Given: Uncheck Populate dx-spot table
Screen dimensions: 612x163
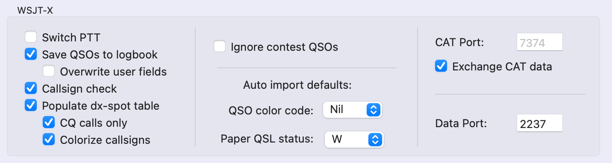Looking at the screenshot, I should (31, 105).
